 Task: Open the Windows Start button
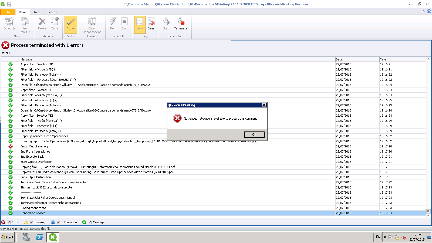pos(8,237)
